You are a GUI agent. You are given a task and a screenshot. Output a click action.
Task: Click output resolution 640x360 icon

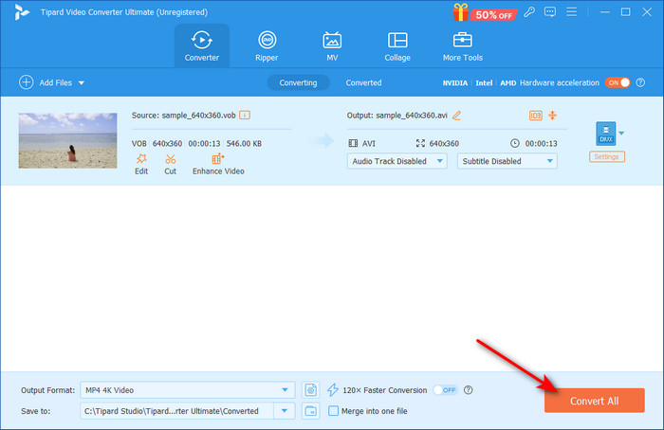[420, 143]
